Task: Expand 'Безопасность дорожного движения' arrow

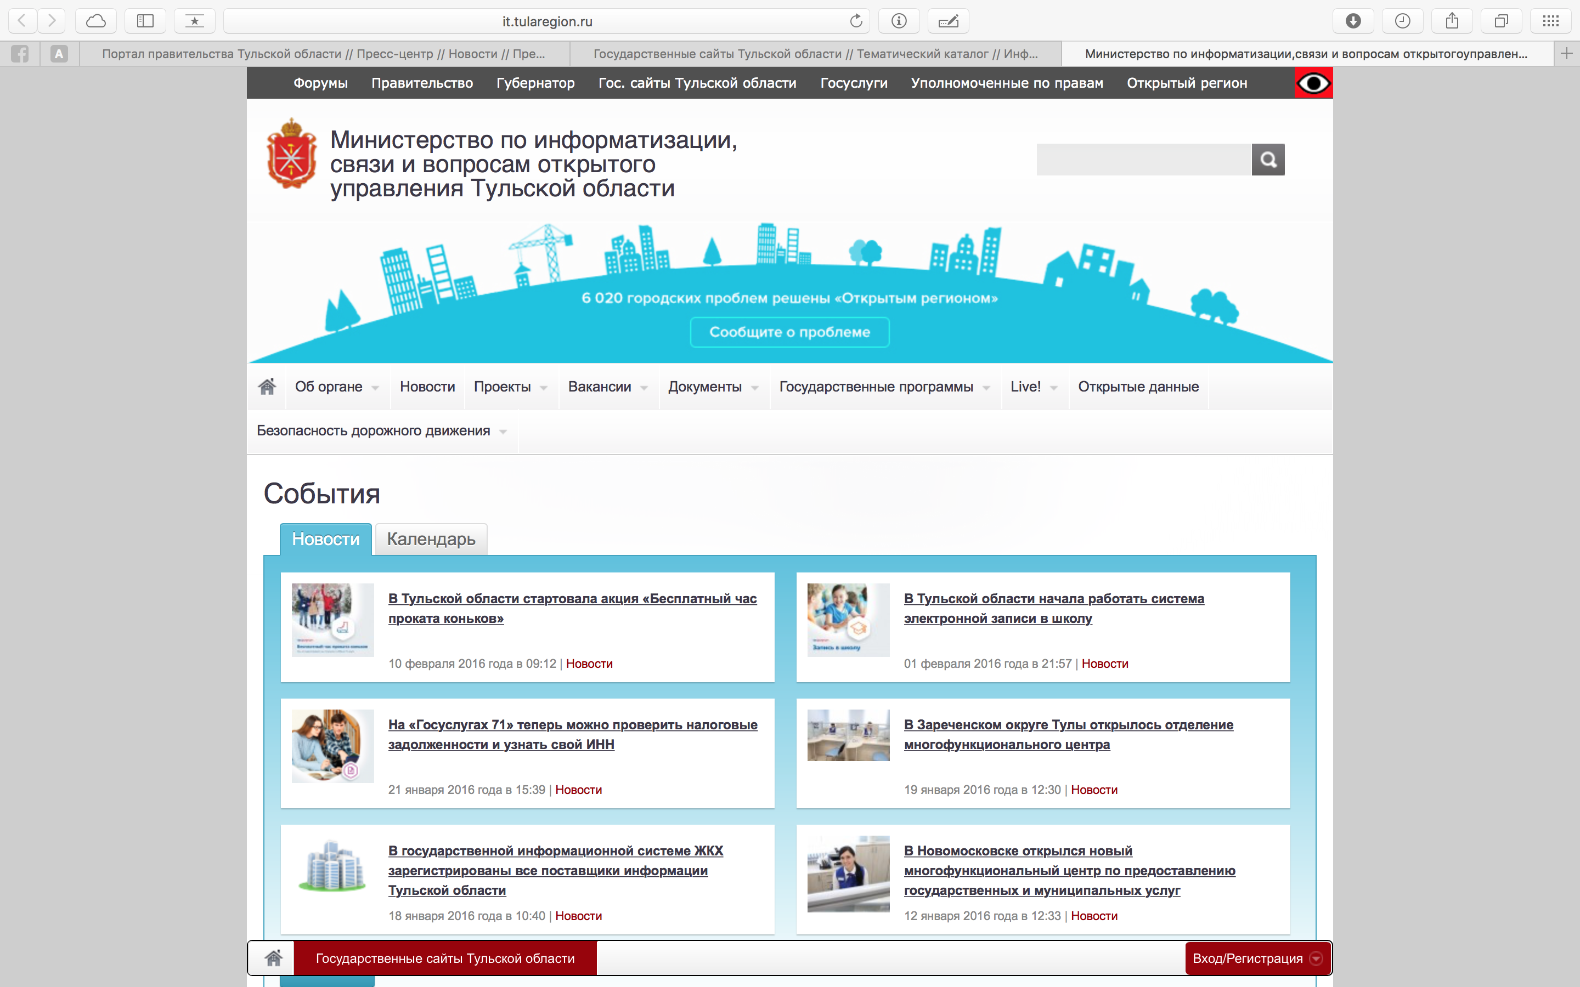Action: (x=503, y=432)
